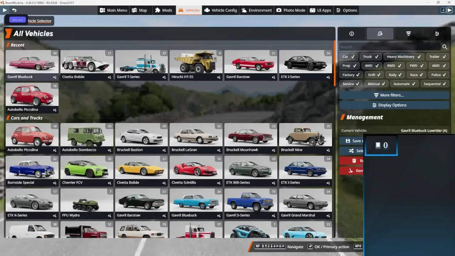The width and height of the screenshot is (455, 256).
Task: Open the Environment menu
Action: pos(257,10)
